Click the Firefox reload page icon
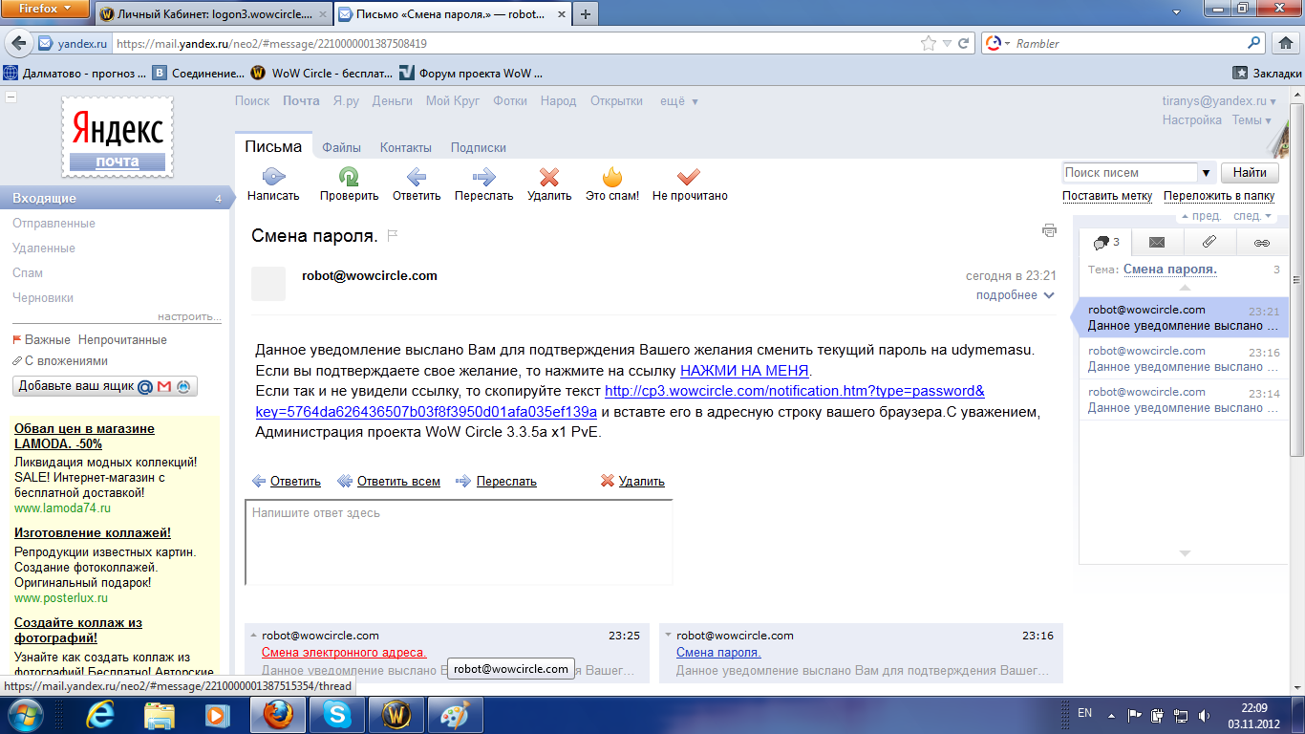1305x734 pixels. click(964, 43)
